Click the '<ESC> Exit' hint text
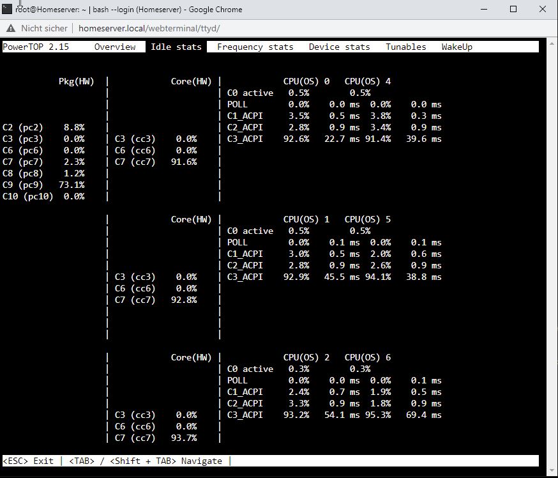The image size is (558, 478). (x=28, y=461)
